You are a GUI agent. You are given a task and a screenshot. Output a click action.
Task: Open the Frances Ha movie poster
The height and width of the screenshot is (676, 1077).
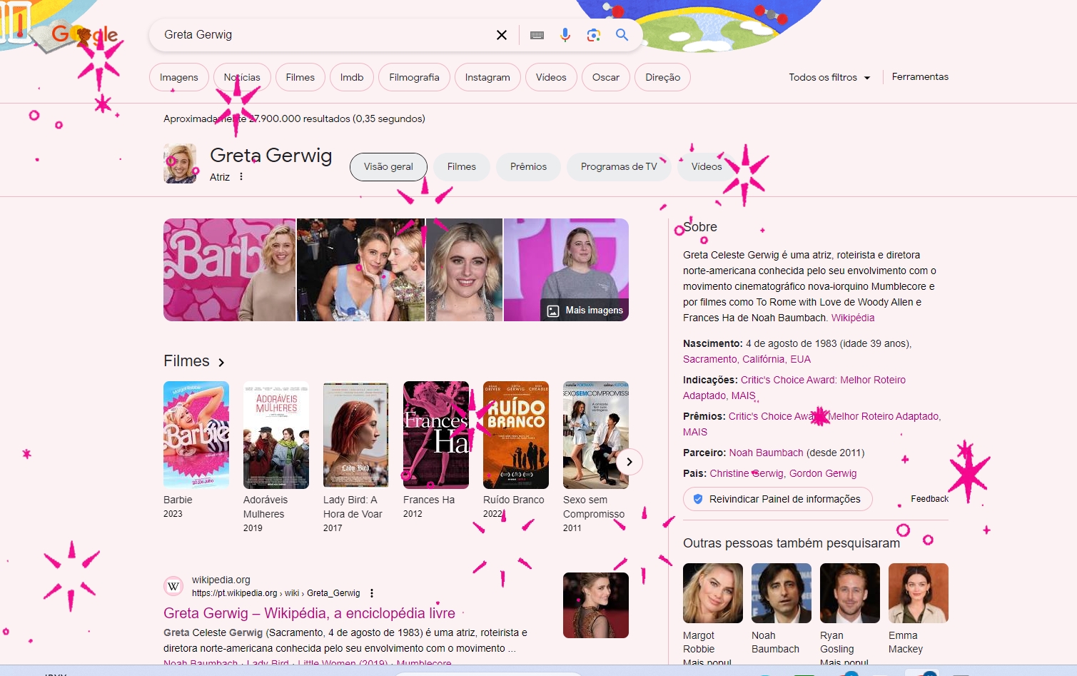[436, 435]
